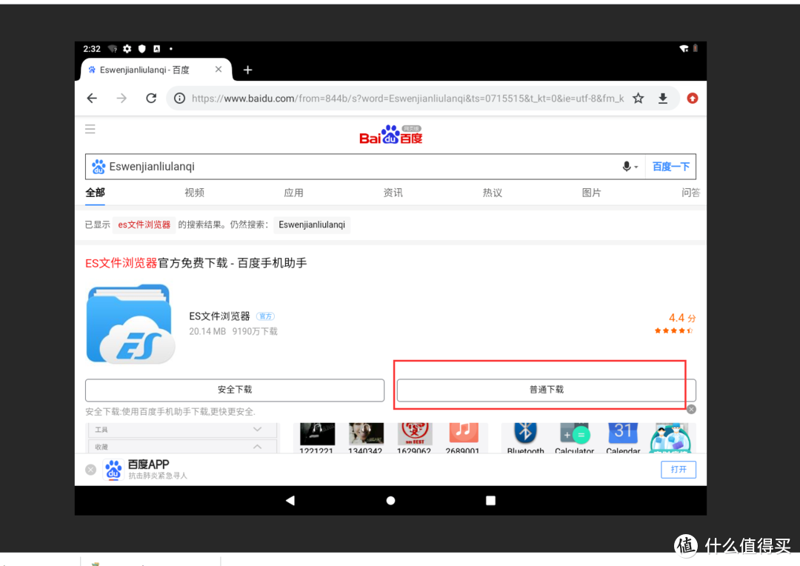Click the Baidu paw icon in search box
The height and width of the screenshot is (566, 800).
[98, 167]
